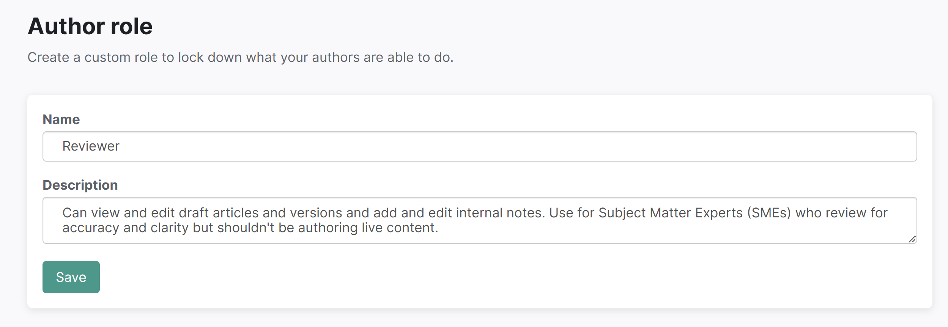Viewport: 948px width, 327px height.
Task: Click the Description field label
Action: click(x=80, y=185)
